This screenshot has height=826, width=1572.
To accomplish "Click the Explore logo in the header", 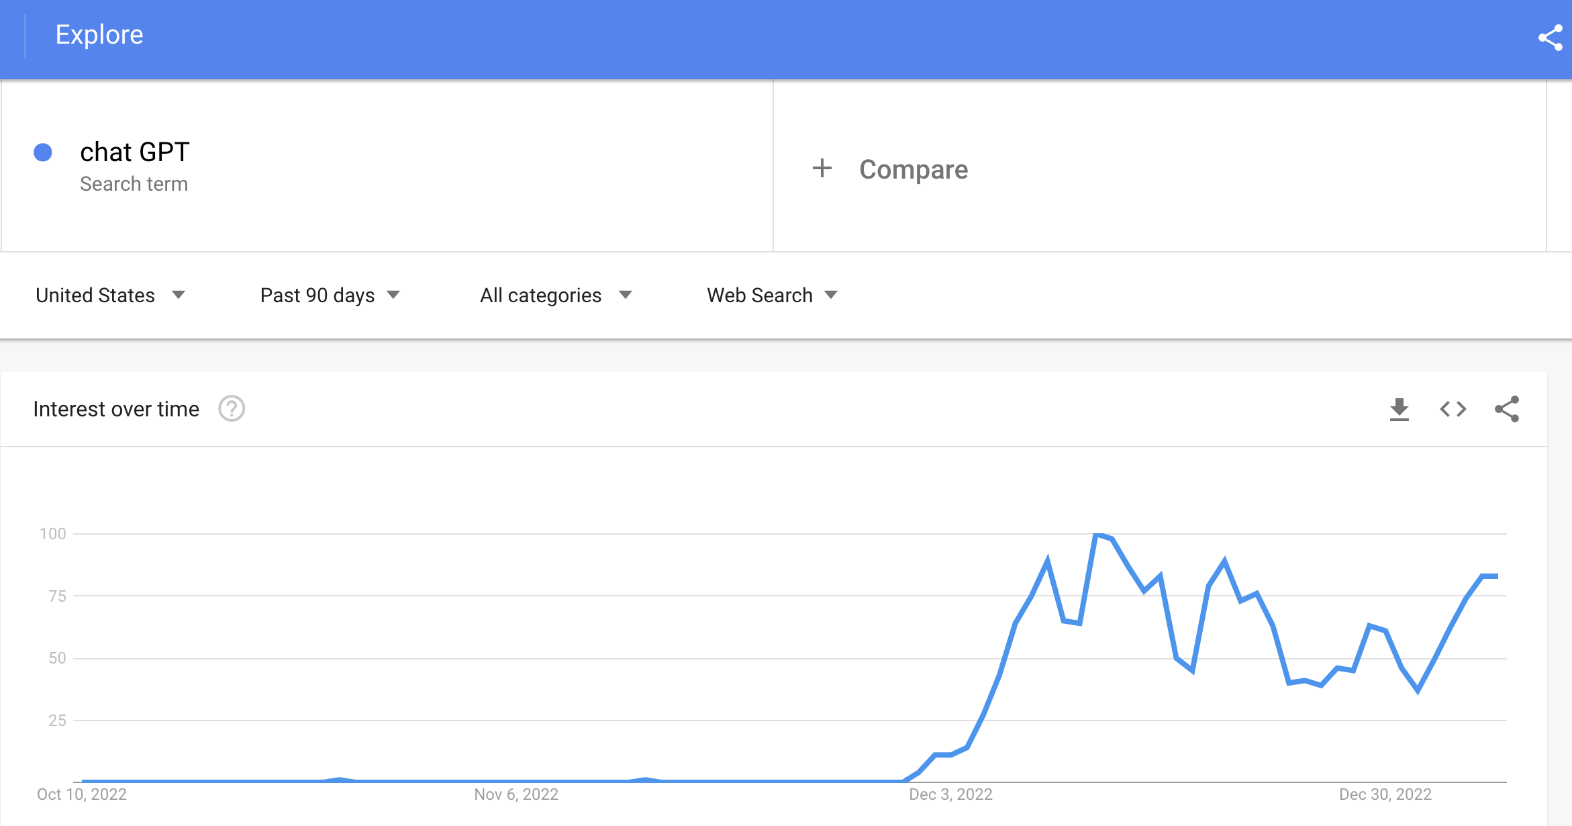I will (x=99, y=34).
